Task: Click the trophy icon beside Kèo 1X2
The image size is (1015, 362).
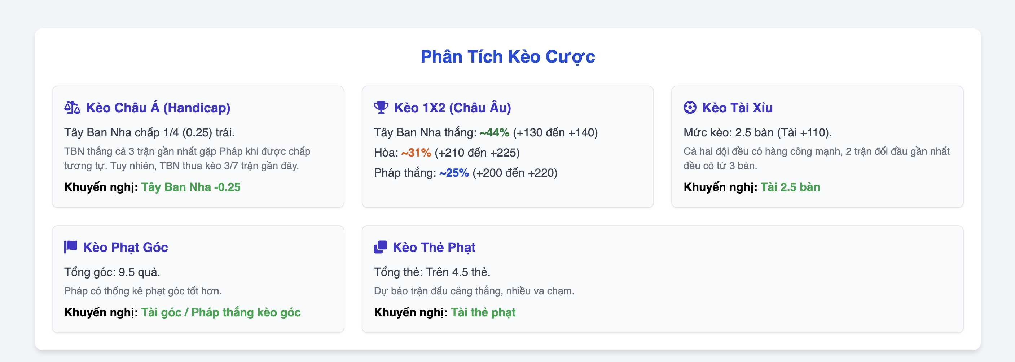Action: point(381,107)
